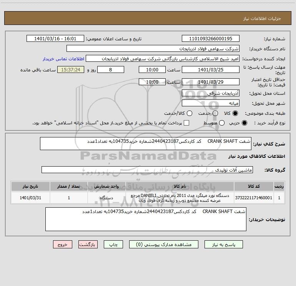The height and width of the screenshot is (286, 296).
Task: Select the جزیی purchase type radio
Action: (244, 123)
